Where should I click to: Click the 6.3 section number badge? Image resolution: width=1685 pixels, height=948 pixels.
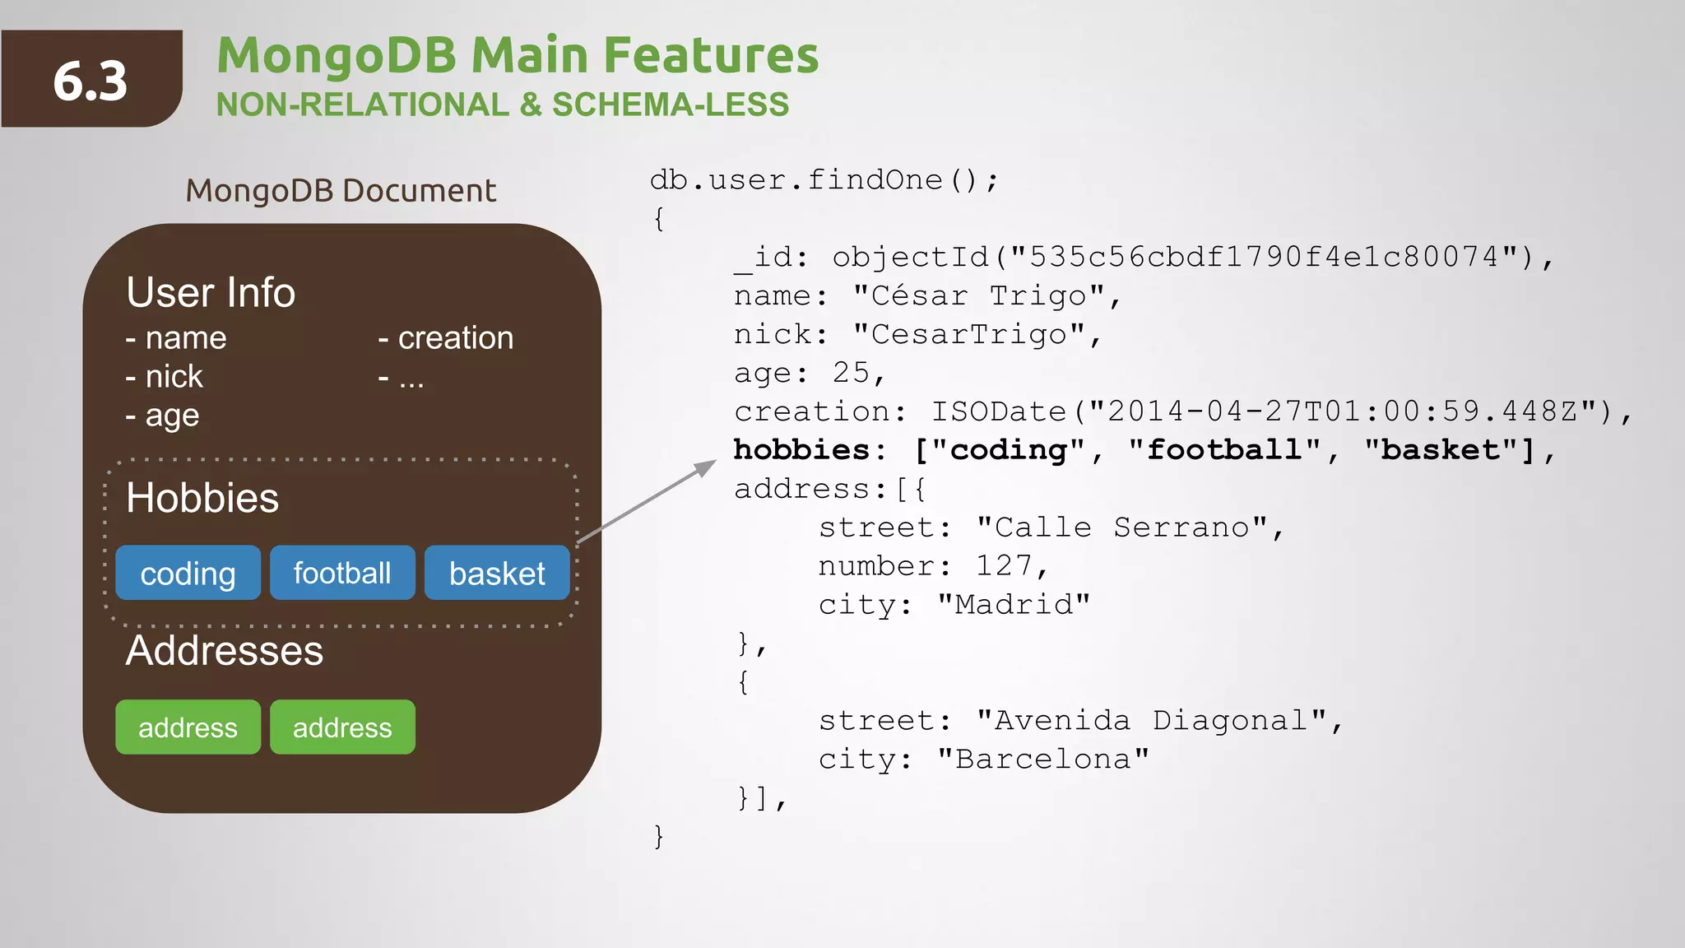point(91,81)
